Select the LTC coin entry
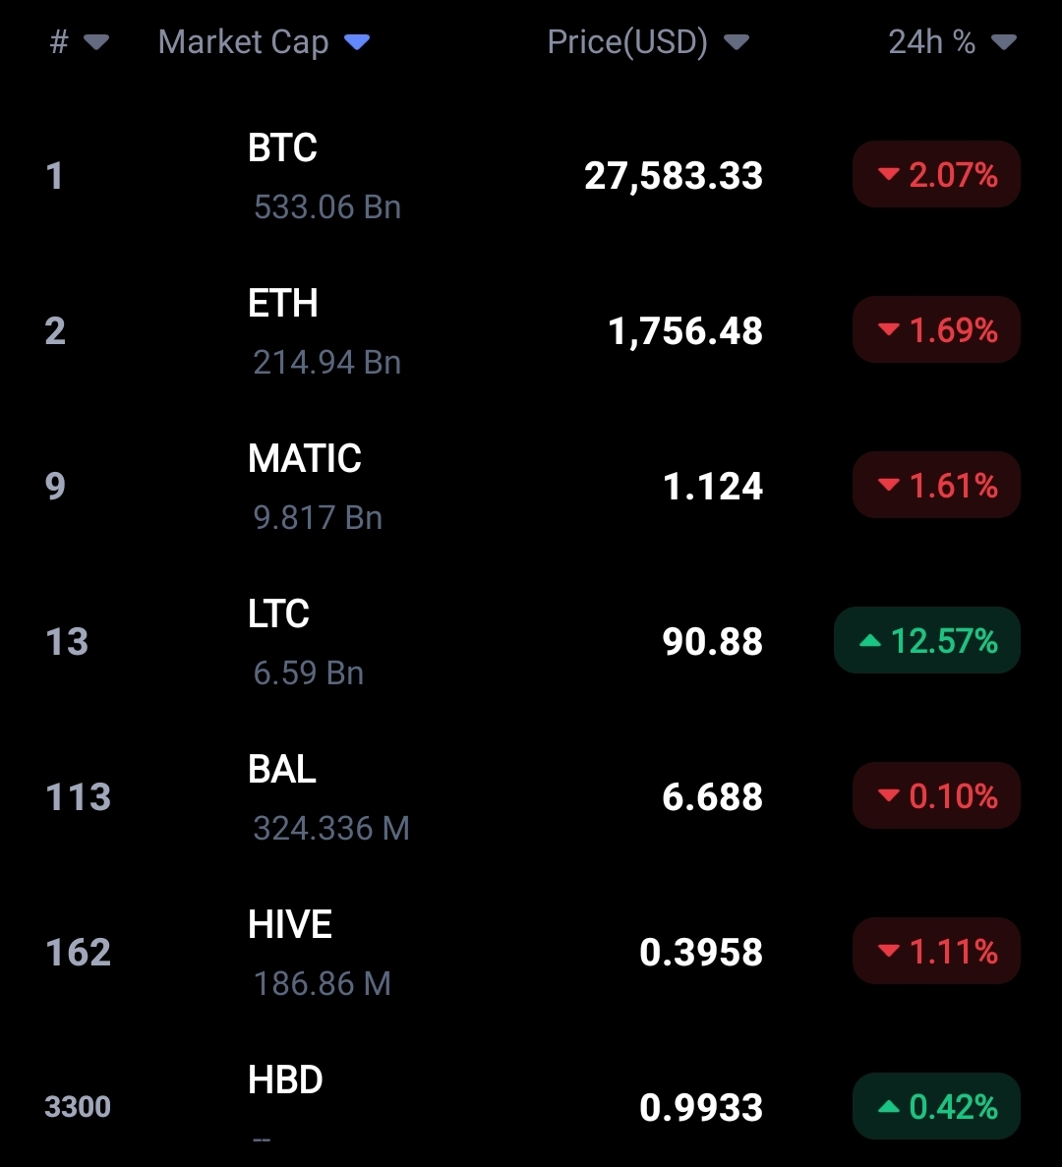 531,642
